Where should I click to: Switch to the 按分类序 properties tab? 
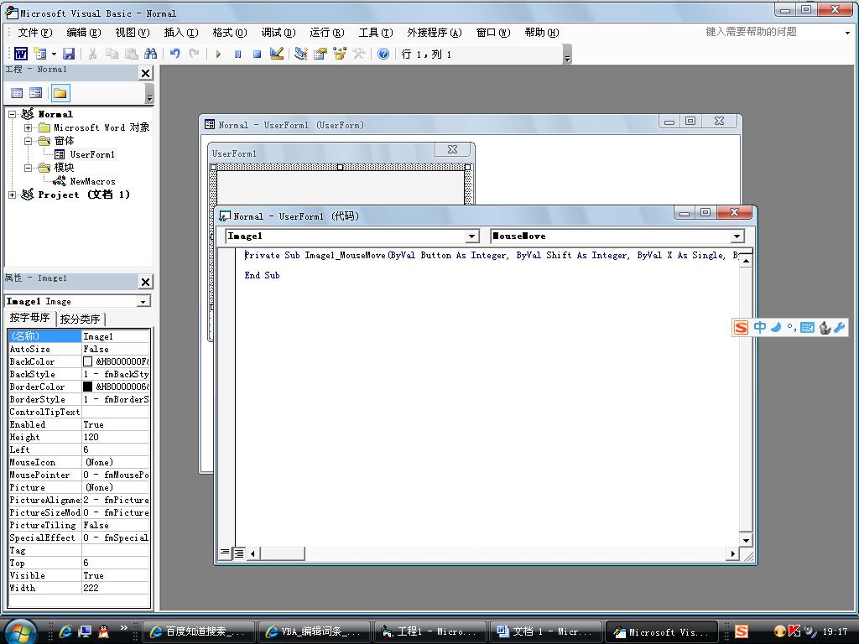point(80,319)
